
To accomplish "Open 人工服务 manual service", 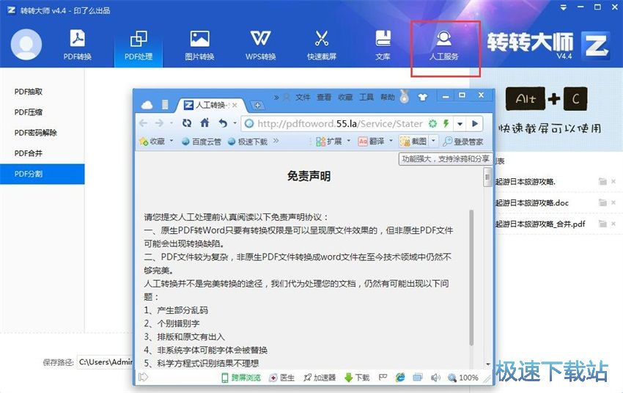I will tap(444, 45).
